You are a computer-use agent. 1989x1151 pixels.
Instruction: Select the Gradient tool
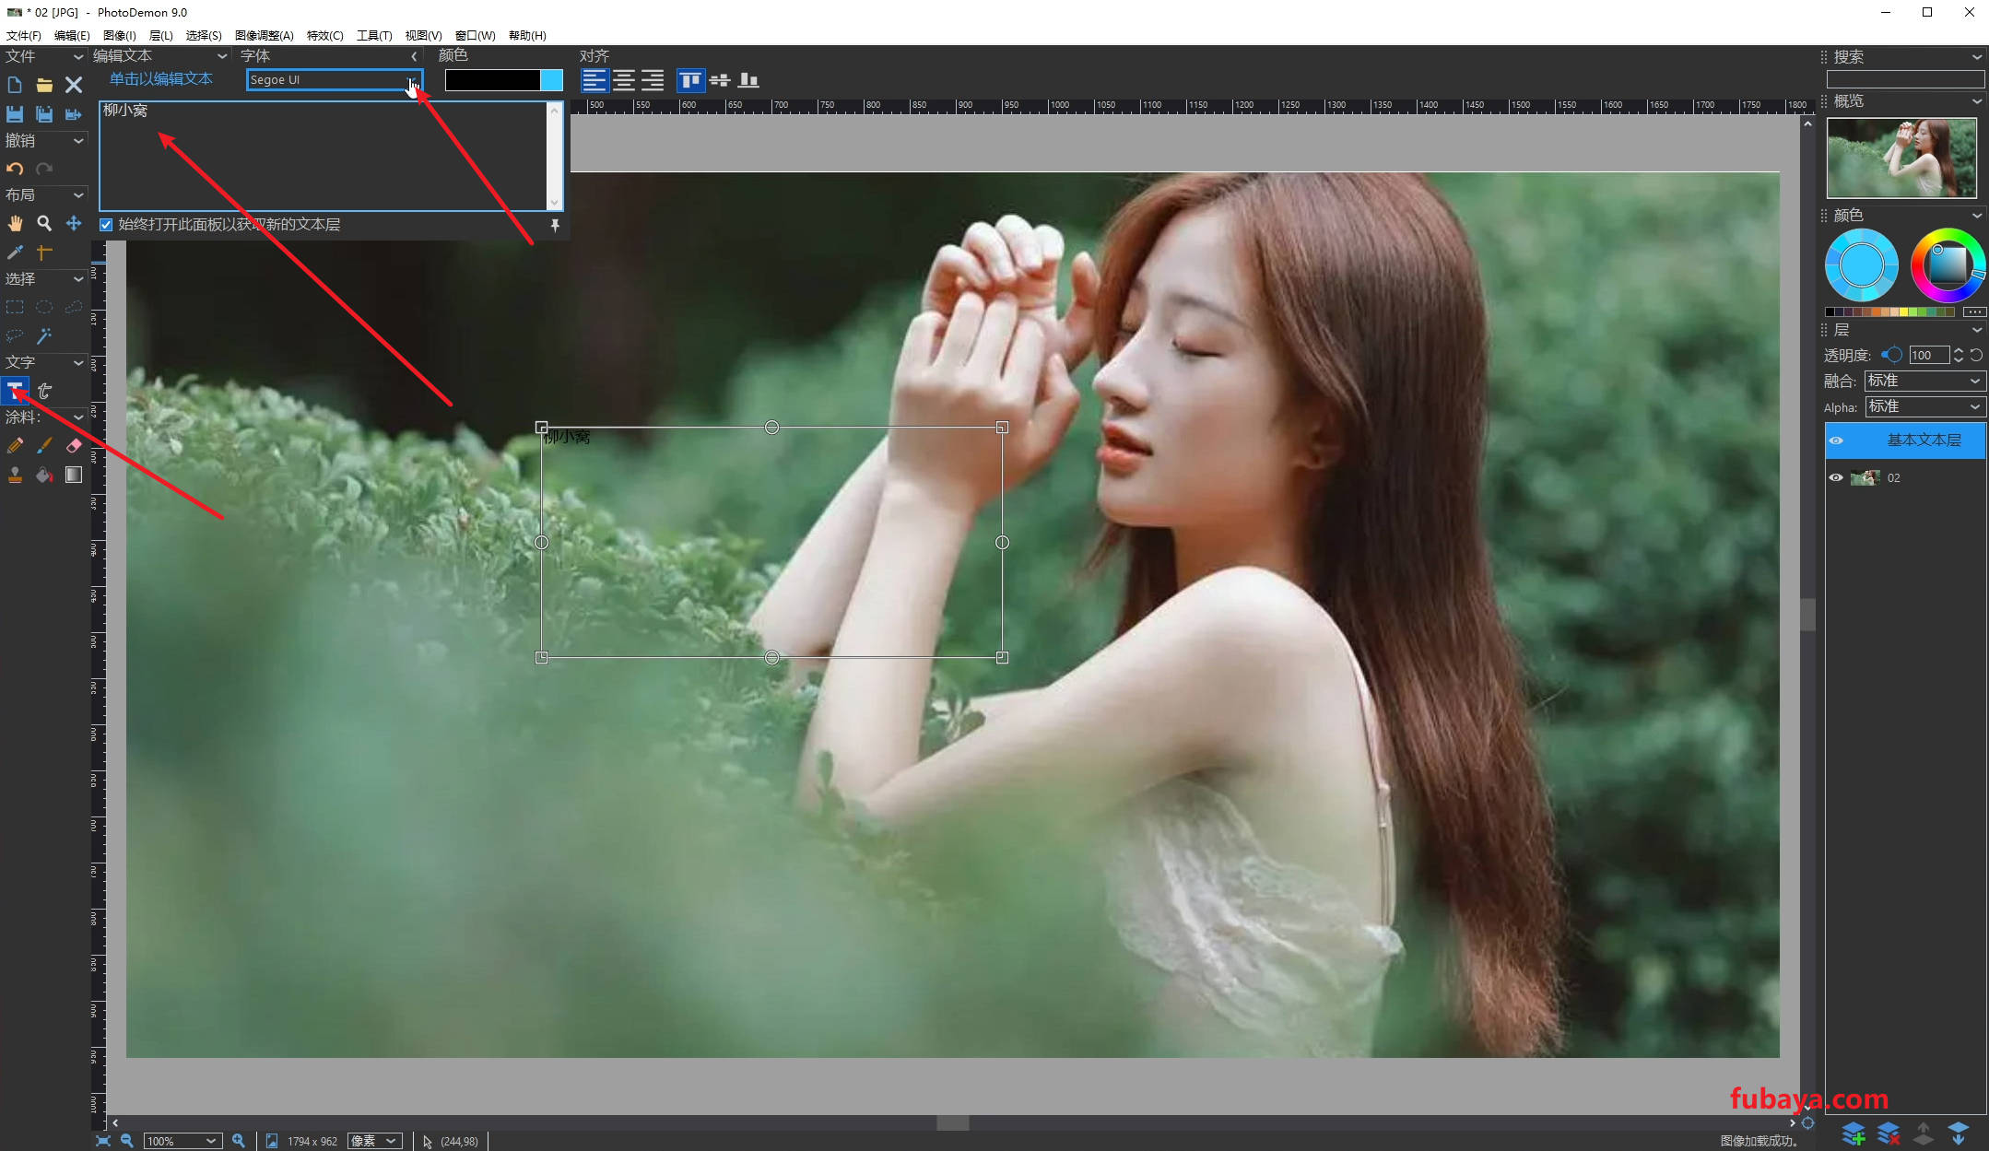click(x=74, y=475)
